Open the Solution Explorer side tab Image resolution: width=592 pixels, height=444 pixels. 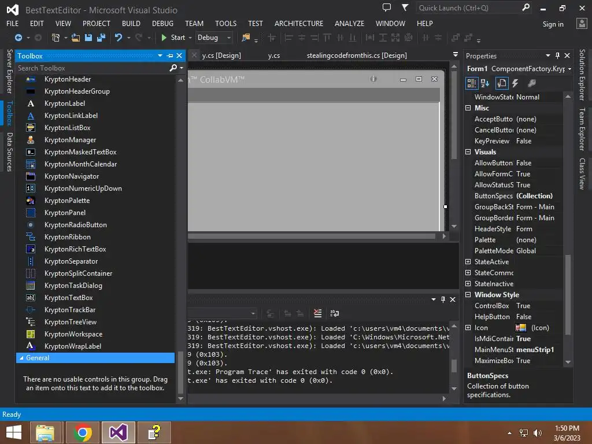click(582, 75)
